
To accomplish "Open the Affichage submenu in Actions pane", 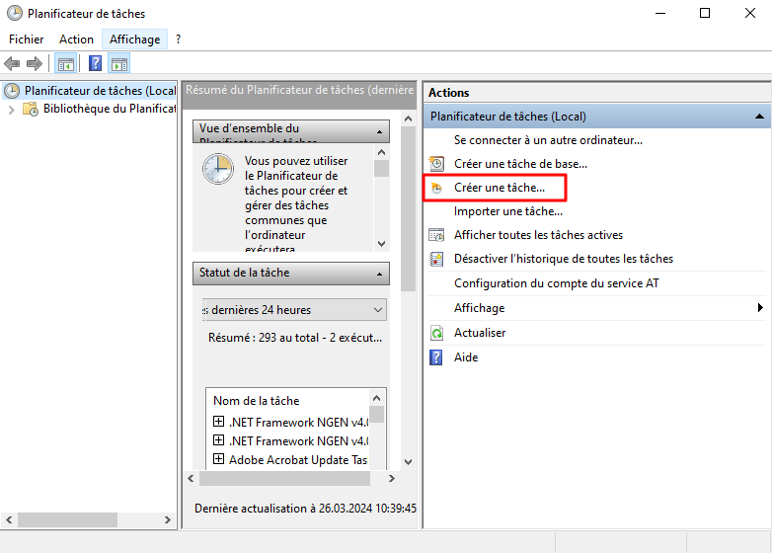I will (x=479, y=308).
